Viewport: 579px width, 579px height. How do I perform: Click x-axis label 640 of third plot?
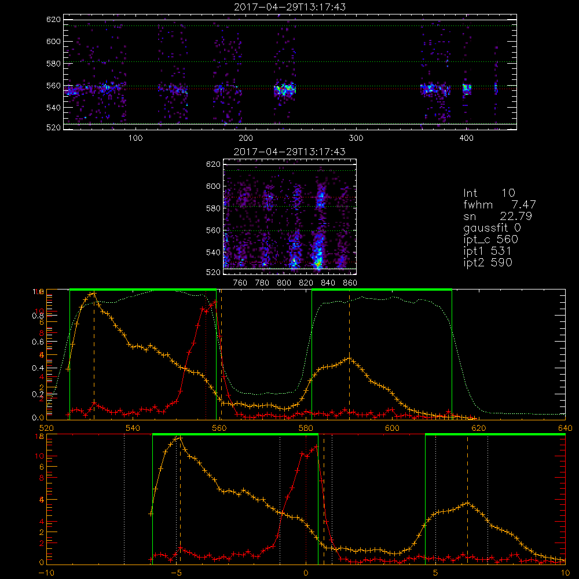click(565, 428)
